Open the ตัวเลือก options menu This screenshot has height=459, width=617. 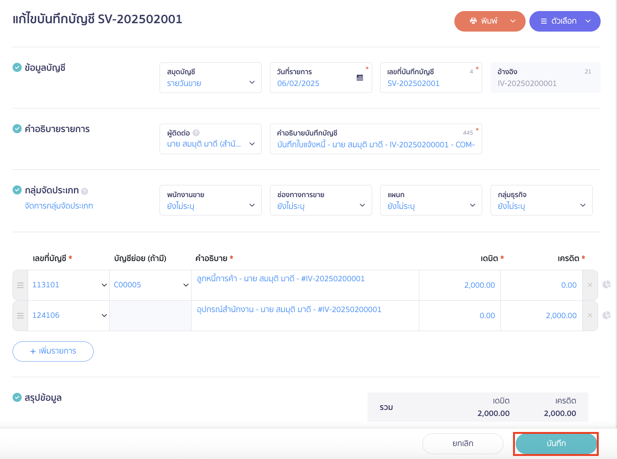point(564,21)
